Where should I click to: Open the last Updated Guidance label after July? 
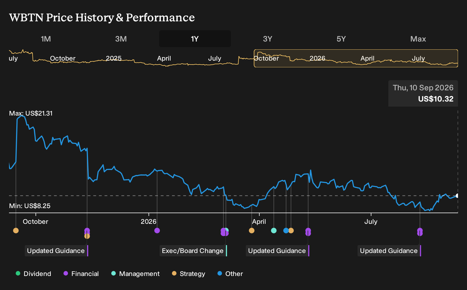(x=389, y=251)
